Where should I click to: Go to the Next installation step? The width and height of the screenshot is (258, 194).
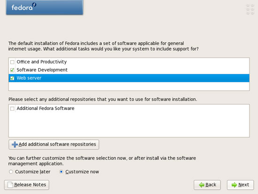[240, 185]
